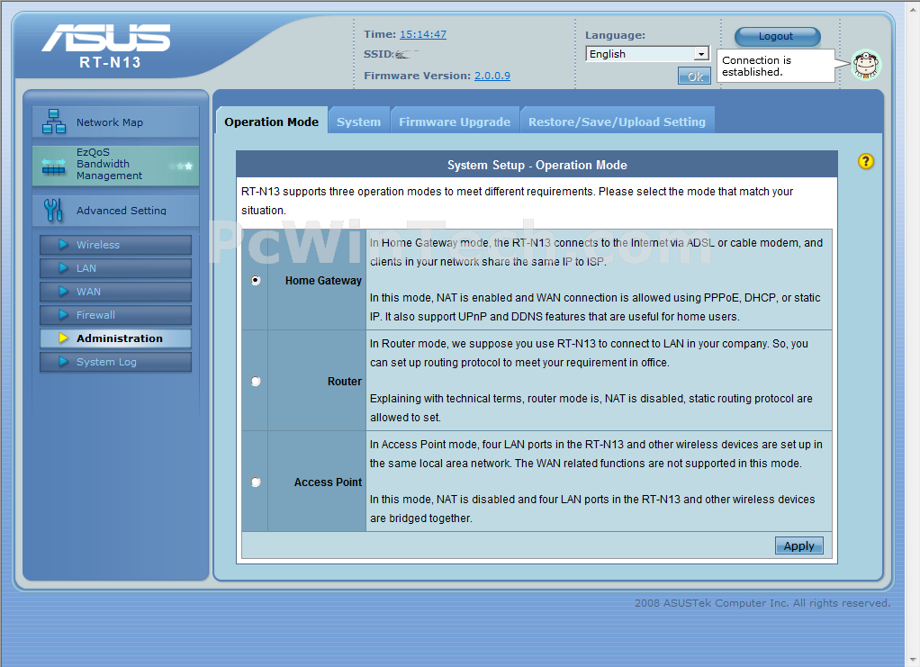
Task: Click the System Setup - Operation Mode header
Action: coord(537,165)
